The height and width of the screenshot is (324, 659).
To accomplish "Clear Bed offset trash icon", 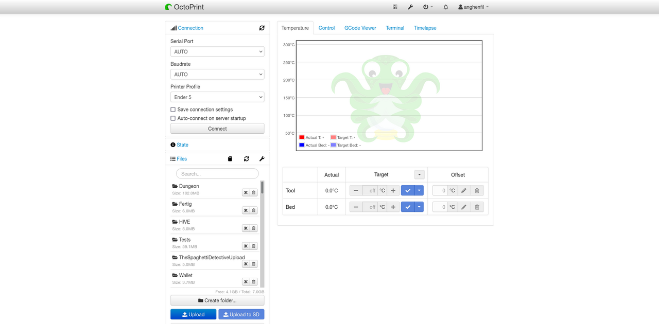I will tap(477, 207).
